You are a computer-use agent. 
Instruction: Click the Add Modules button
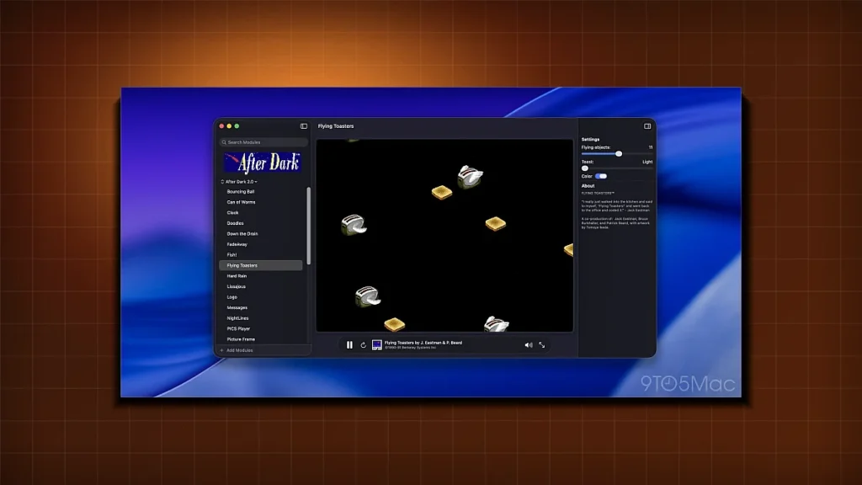(x=237, y=350)
